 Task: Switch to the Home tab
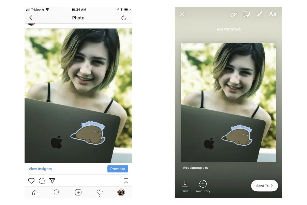pos(35,192)
